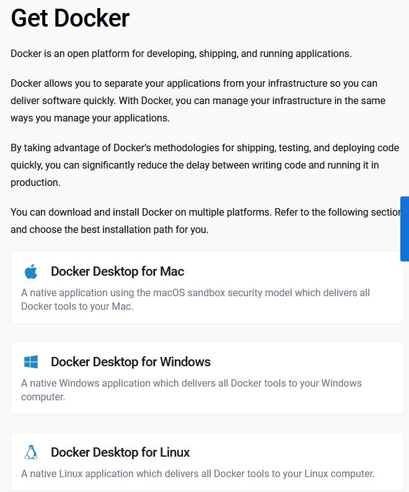409x492 pixels.
Task: Click the text "By taking advantage of Docker's methodologies"
Action: tap(115, 148)
